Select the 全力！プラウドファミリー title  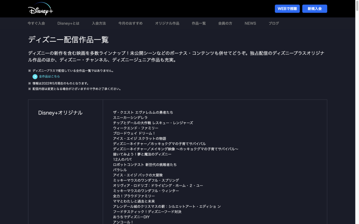point(134,196)
